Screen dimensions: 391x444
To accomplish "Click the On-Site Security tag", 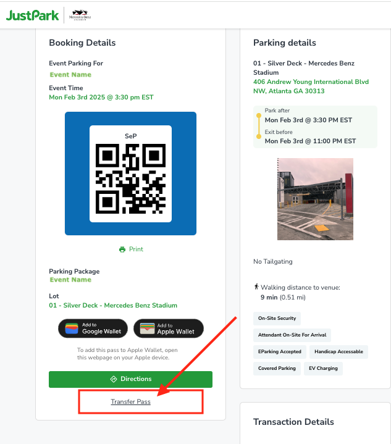I will click(277, 318).
